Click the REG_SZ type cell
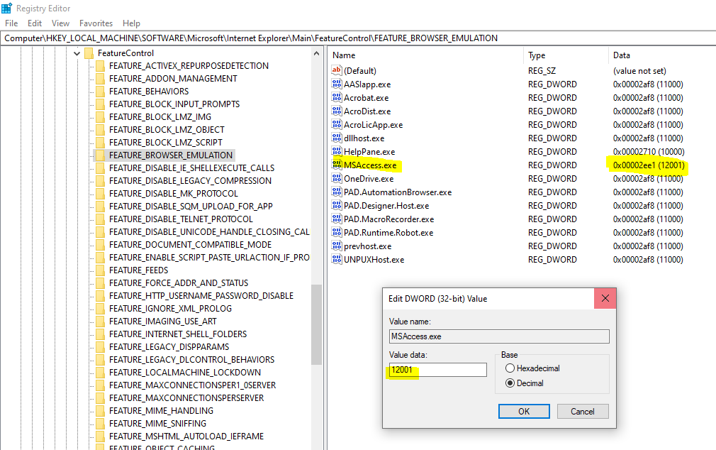The width and height of the screenshot is (716, 450). click(542, 70)
